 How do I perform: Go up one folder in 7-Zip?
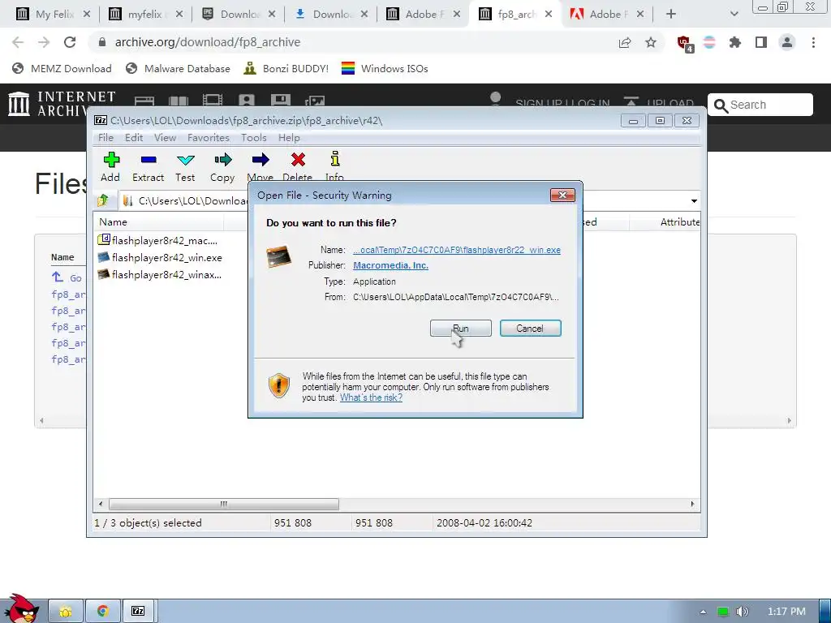tap(103, 200)
